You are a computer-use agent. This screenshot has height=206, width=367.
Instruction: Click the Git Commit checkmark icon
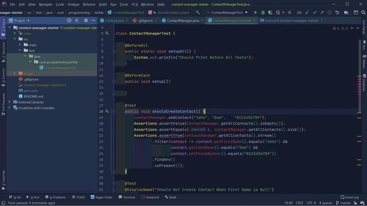tap(315, 13)
